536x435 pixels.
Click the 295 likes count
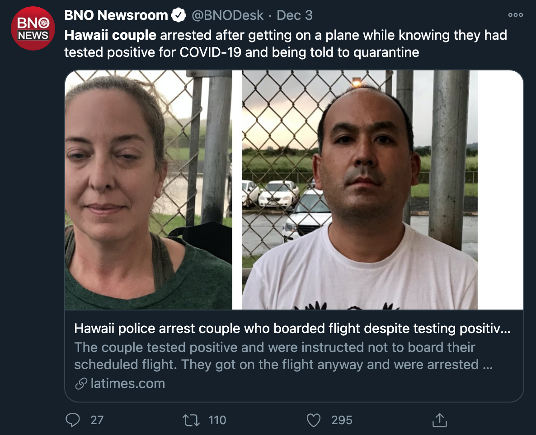coord(342,420)
